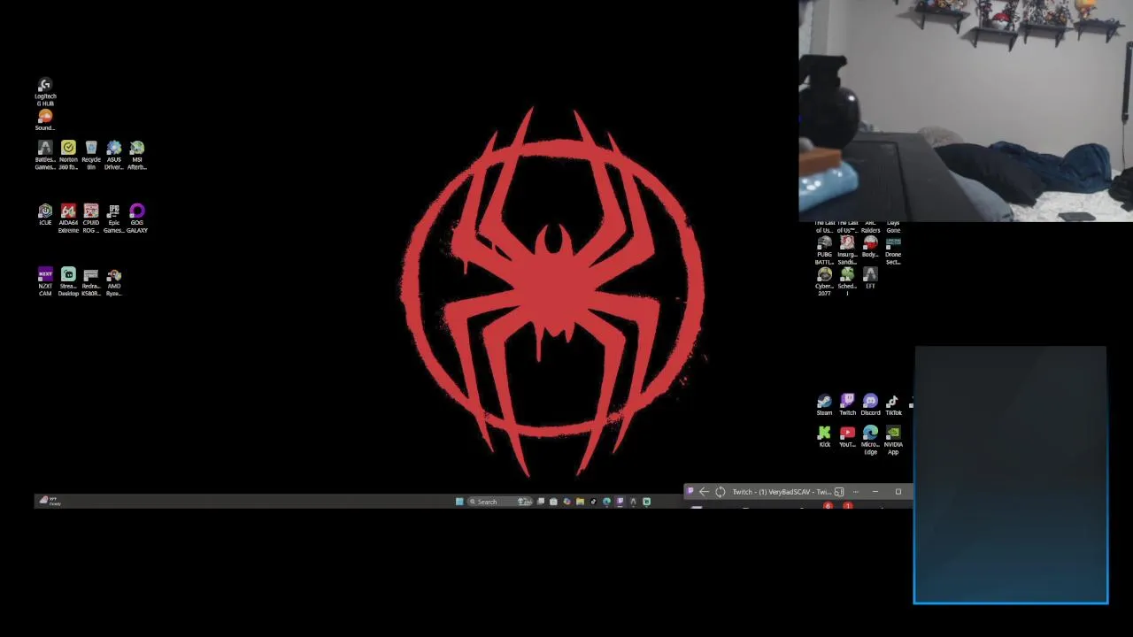Launch the Drone Sector shortcut

894,250
